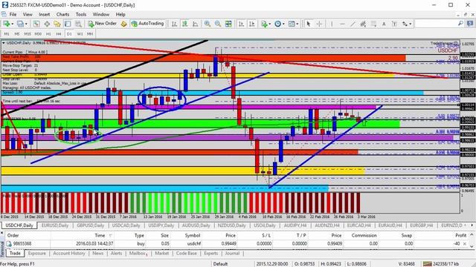Expand the Profiles dropdown arrow

(x=26, y=24)
